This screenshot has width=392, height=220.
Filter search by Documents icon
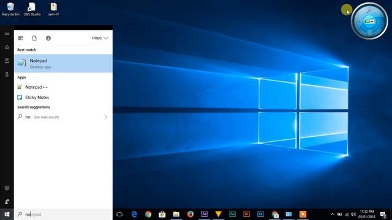click(x=34, y=38)
